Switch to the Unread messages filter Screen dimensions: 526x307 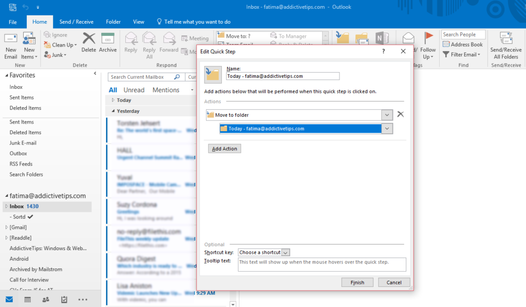(134, 89)
